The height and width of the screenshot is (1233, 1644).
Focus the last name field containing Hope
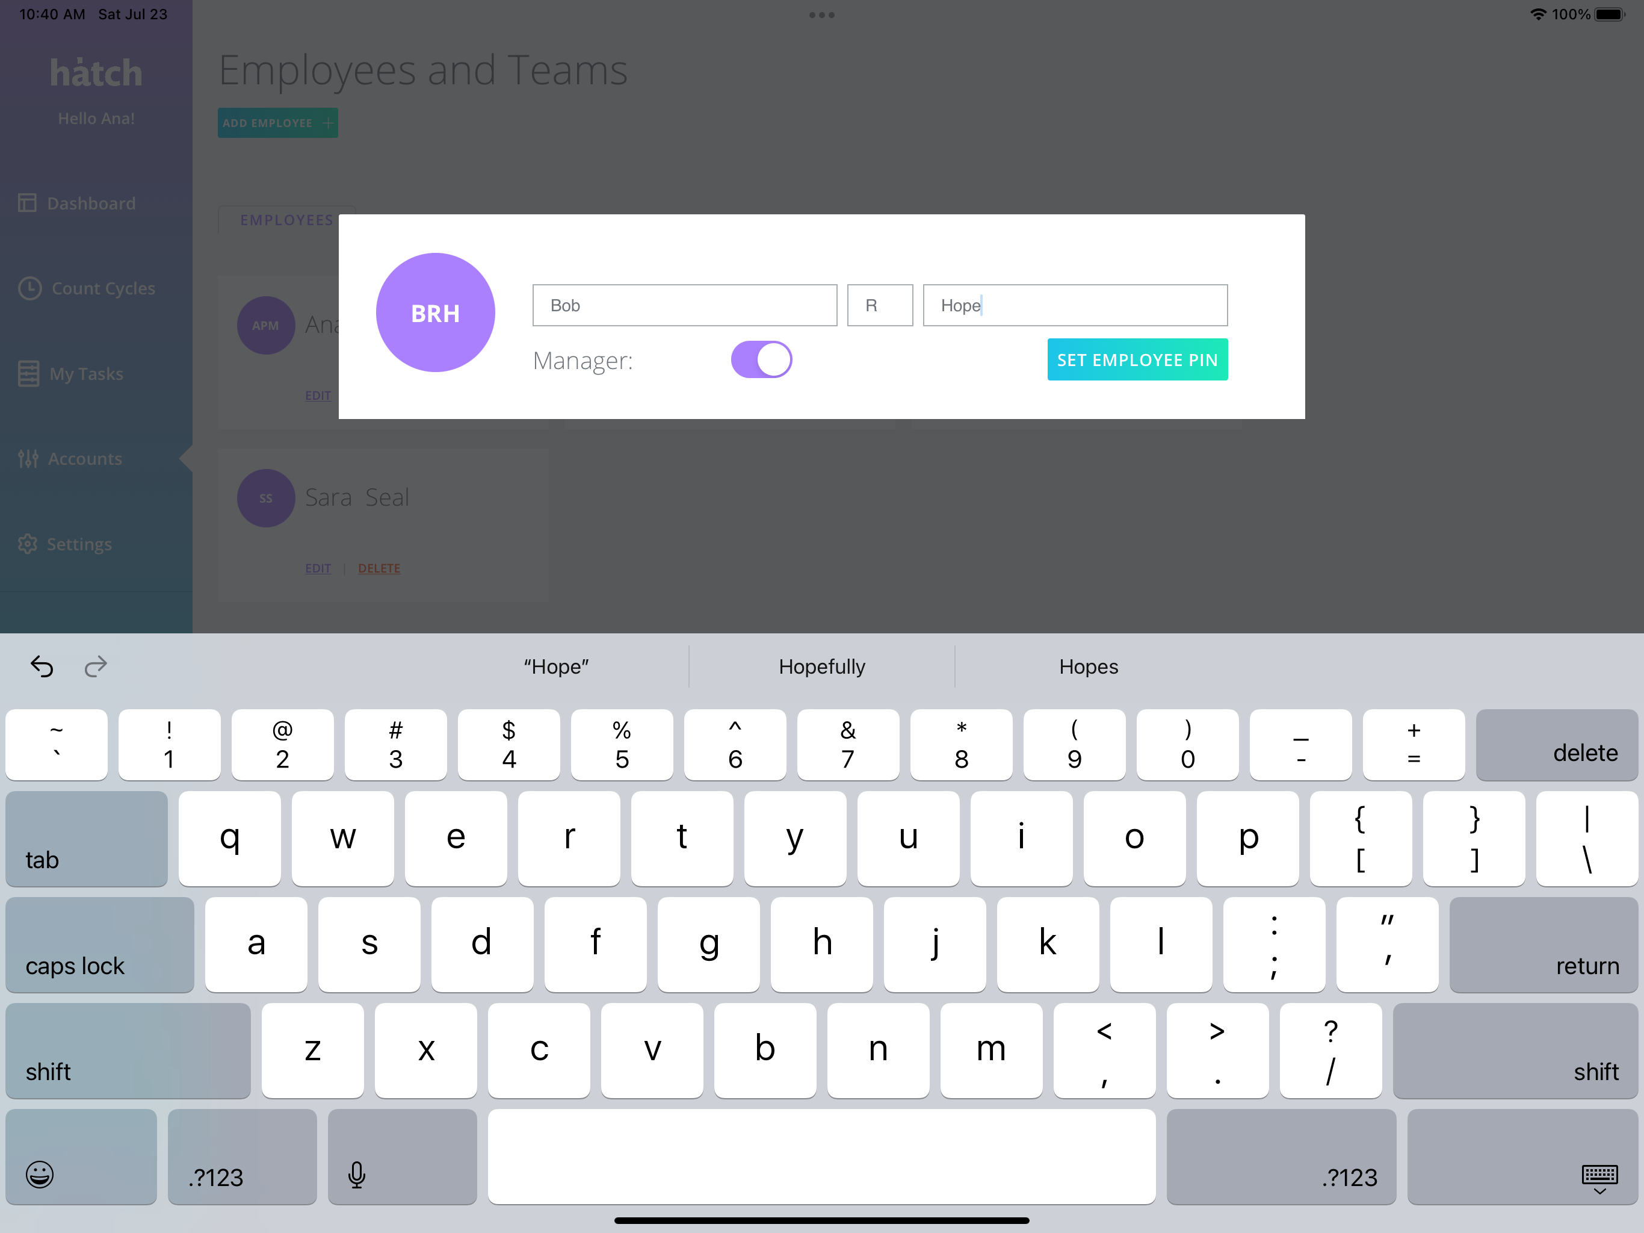1075,306
